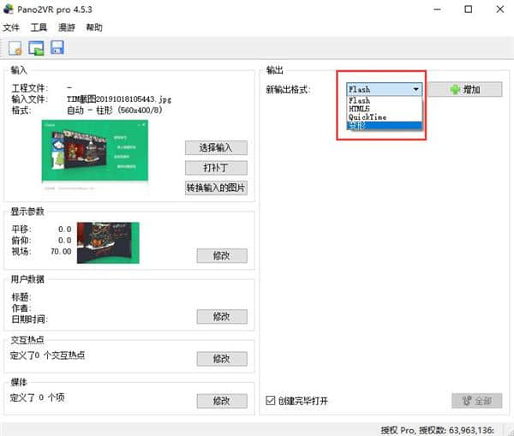Open the 帮助 menu
Viewport: 514px width, 436px height.
click(94, 27)
